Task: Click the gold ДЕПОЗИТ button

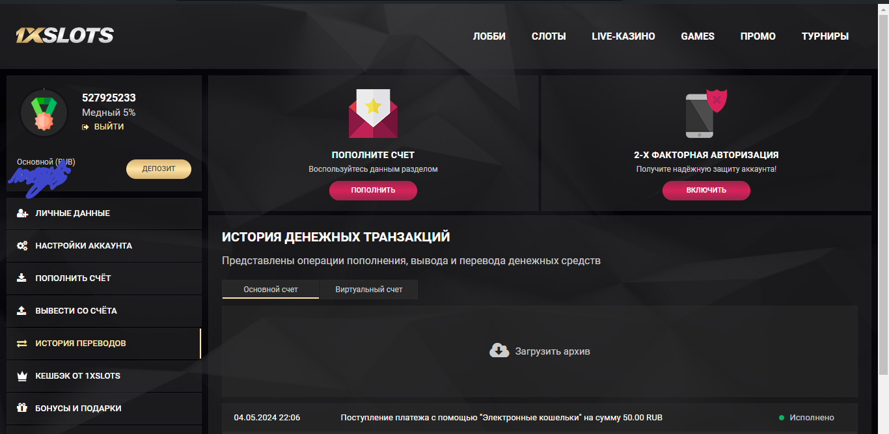Action: point(159,169)
